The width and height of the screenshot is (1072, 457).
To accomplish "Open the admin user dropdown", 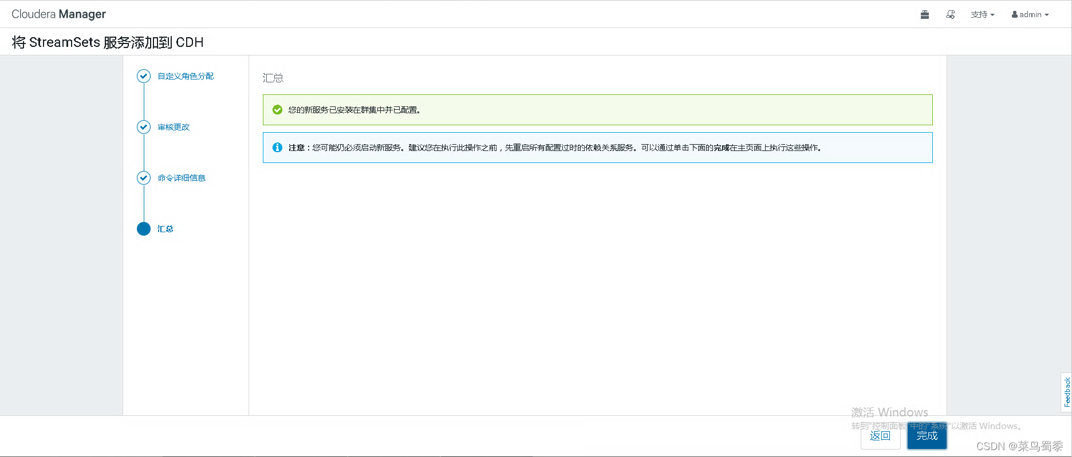I will tap(1030, 14).
